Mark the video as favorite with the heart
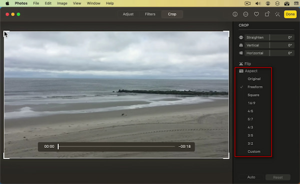Screen dimensions: 300x184 (x=256, y=14)
